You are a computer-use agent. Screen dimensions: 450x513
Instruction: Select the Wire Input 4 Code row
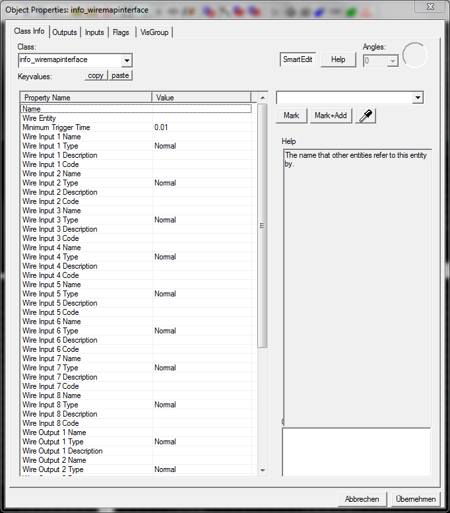(136, 275)
